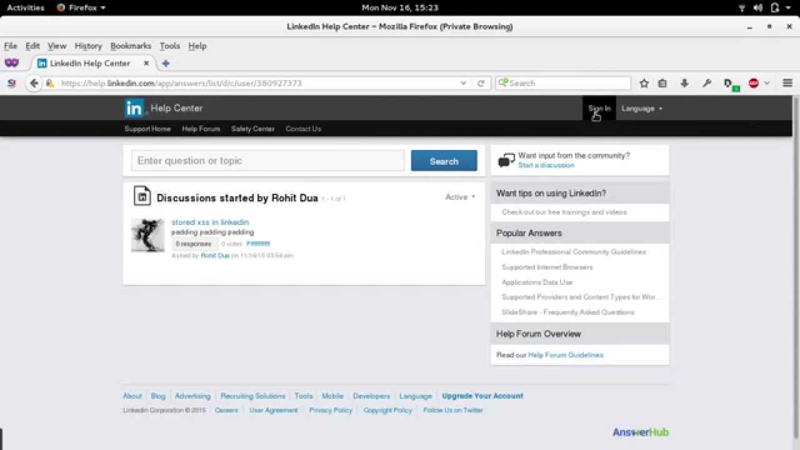Open the URL history dropdown arrow

pos(463,83)
